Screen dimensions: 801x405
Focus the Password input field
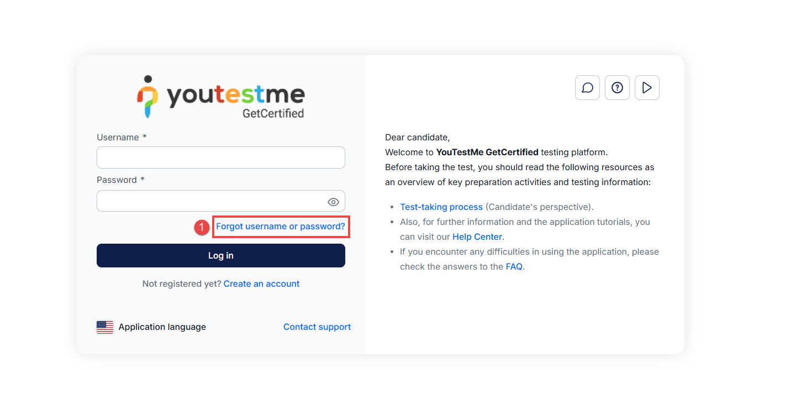point(210,202)
